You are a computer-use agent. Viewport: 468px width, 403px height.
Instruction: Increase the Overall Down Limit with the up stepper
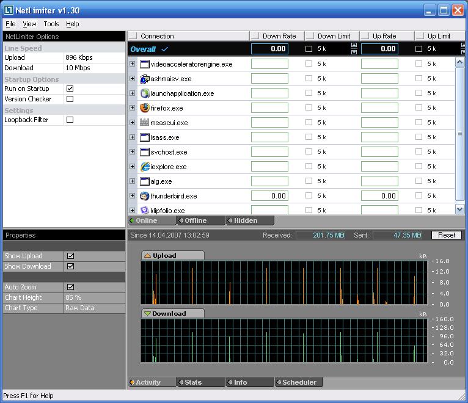354,45
